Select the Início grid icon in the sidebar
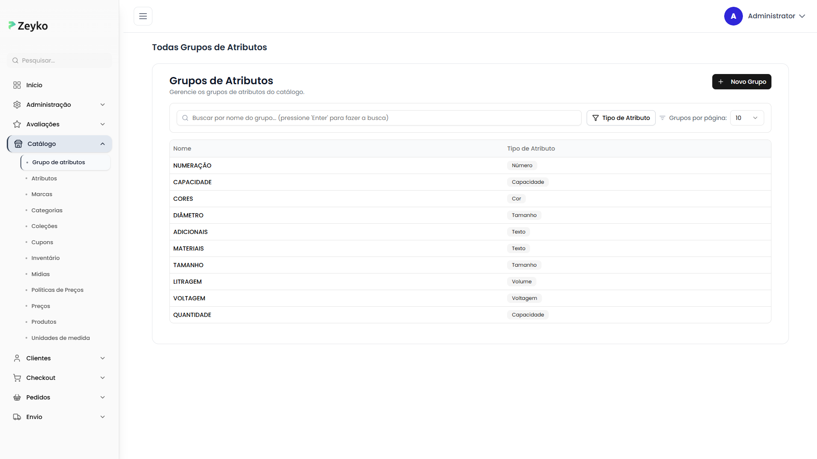 17,85
